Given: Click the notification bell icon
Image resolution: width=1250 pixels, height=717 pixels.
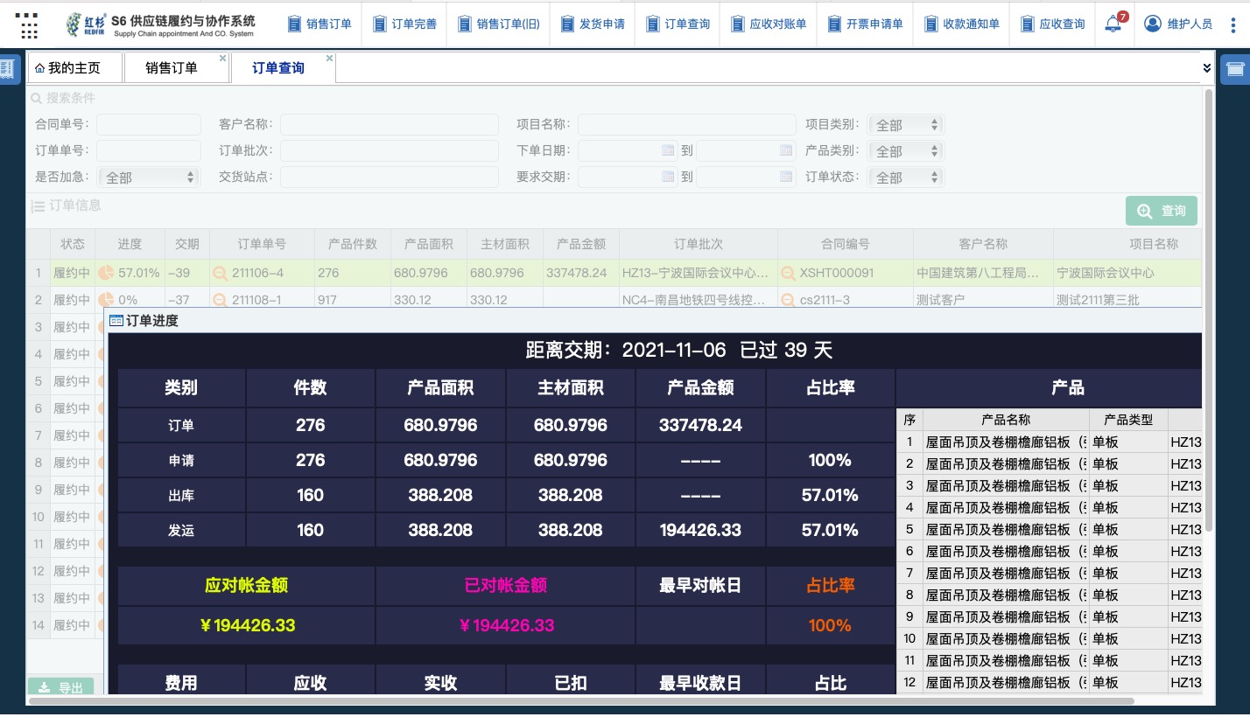Looking at the screenshot, I should (x=1112, y=24).
